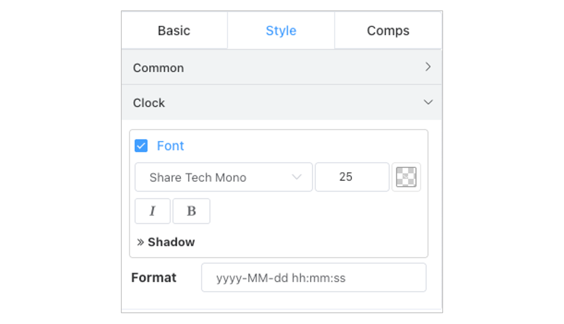The width and height of the screenshot is (564, 324).
Task: Uncheck the Font checkbox
Action: (141, 146)
